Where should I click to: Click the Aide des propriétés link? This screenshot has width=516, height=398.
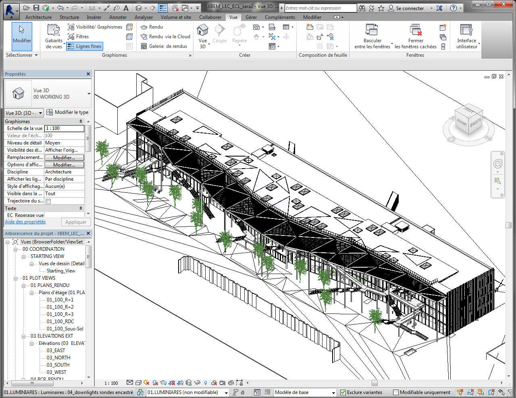pos(25,222)
